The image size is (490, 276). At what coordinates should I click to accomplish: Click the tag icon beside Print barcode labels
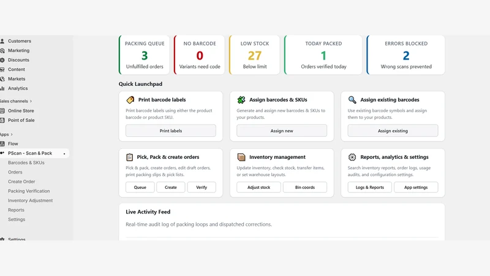click(x=130, y=100)
